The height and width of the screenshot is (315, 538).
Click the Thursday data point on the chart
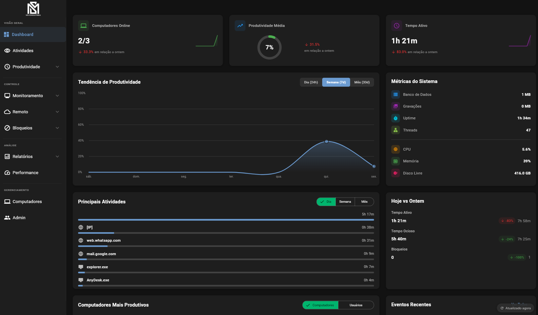(326, 142)
